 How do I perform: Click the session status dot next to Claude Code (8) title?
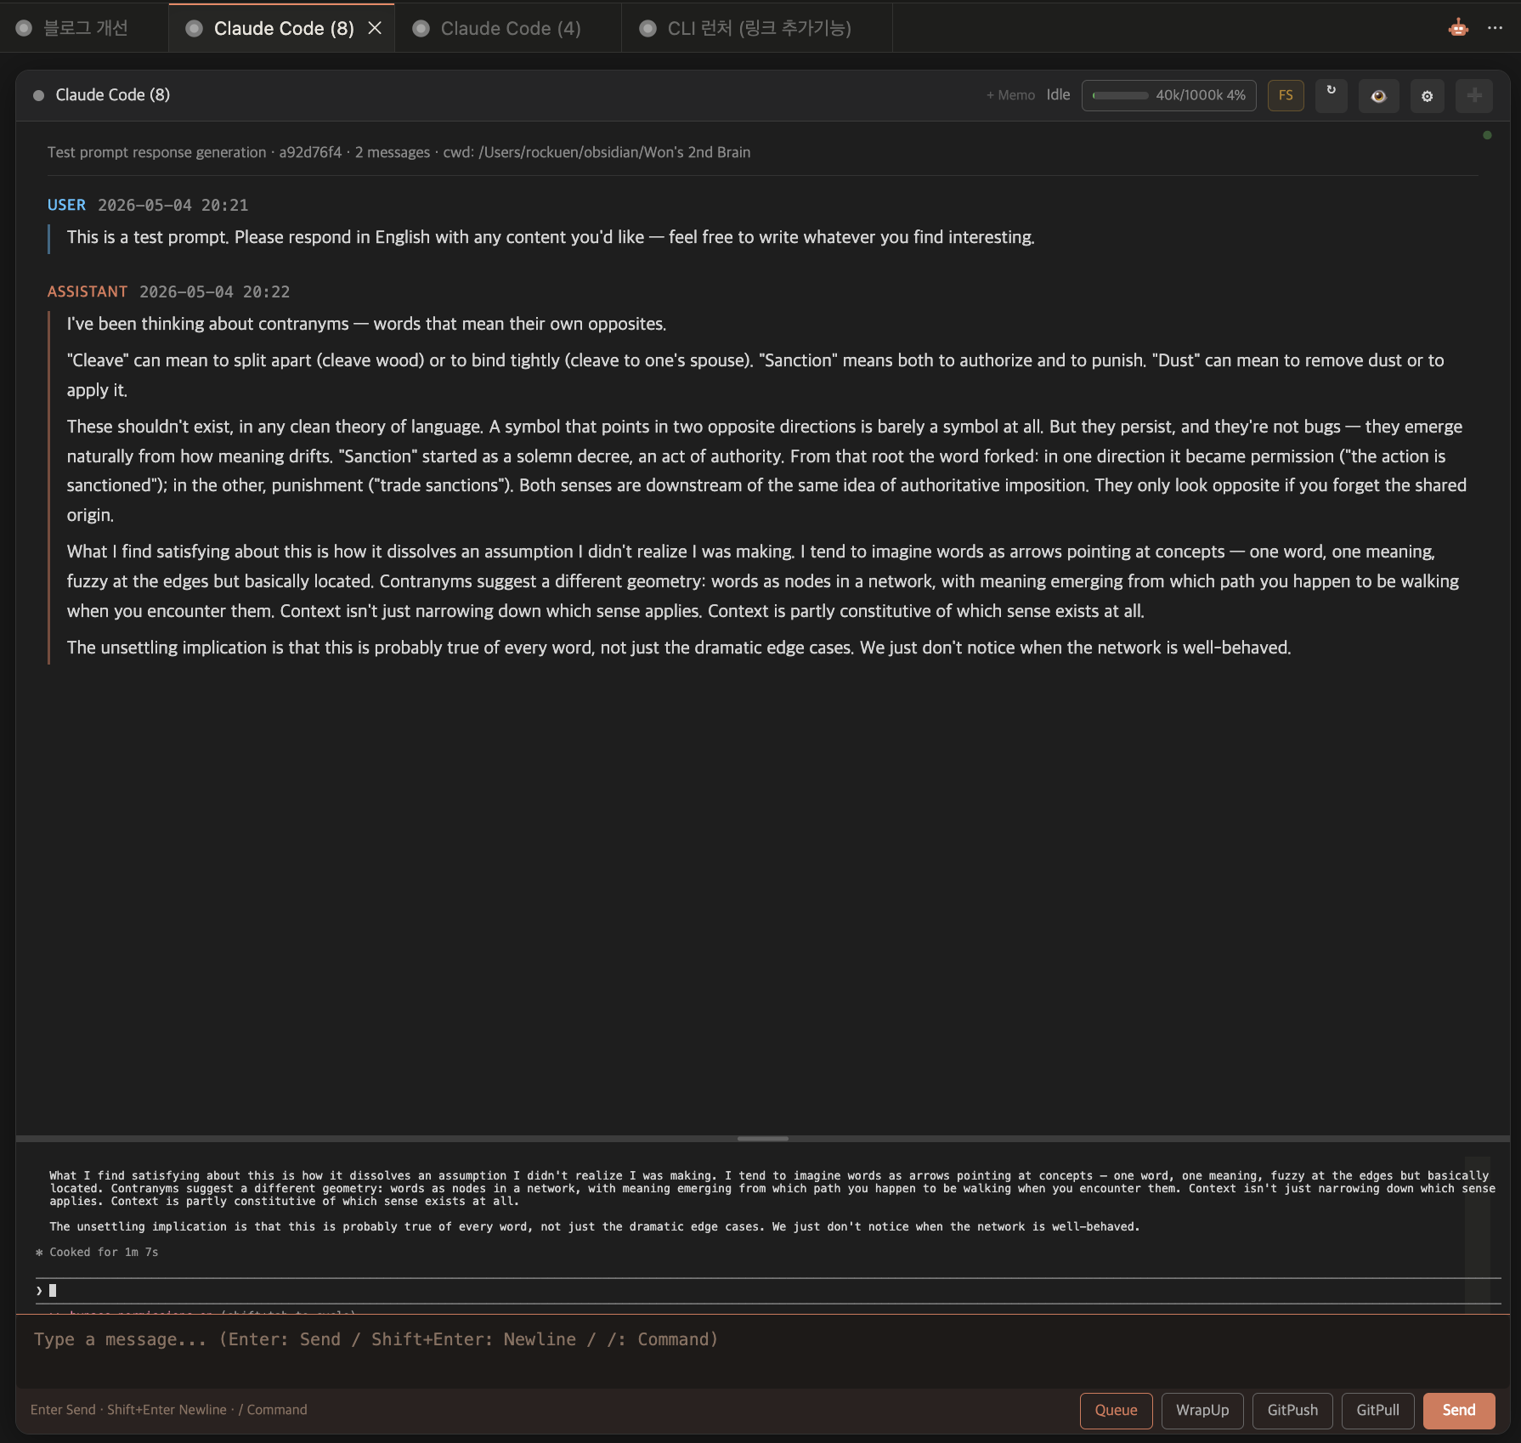coord(38,95)
